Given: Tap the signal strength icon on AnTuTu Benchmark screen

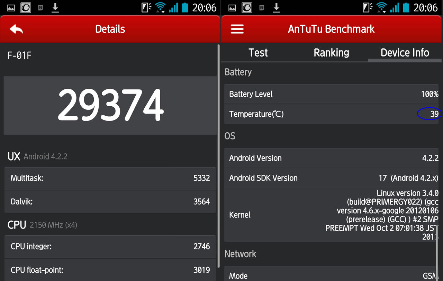Looking at the screenshot, I should coord(395,8).
